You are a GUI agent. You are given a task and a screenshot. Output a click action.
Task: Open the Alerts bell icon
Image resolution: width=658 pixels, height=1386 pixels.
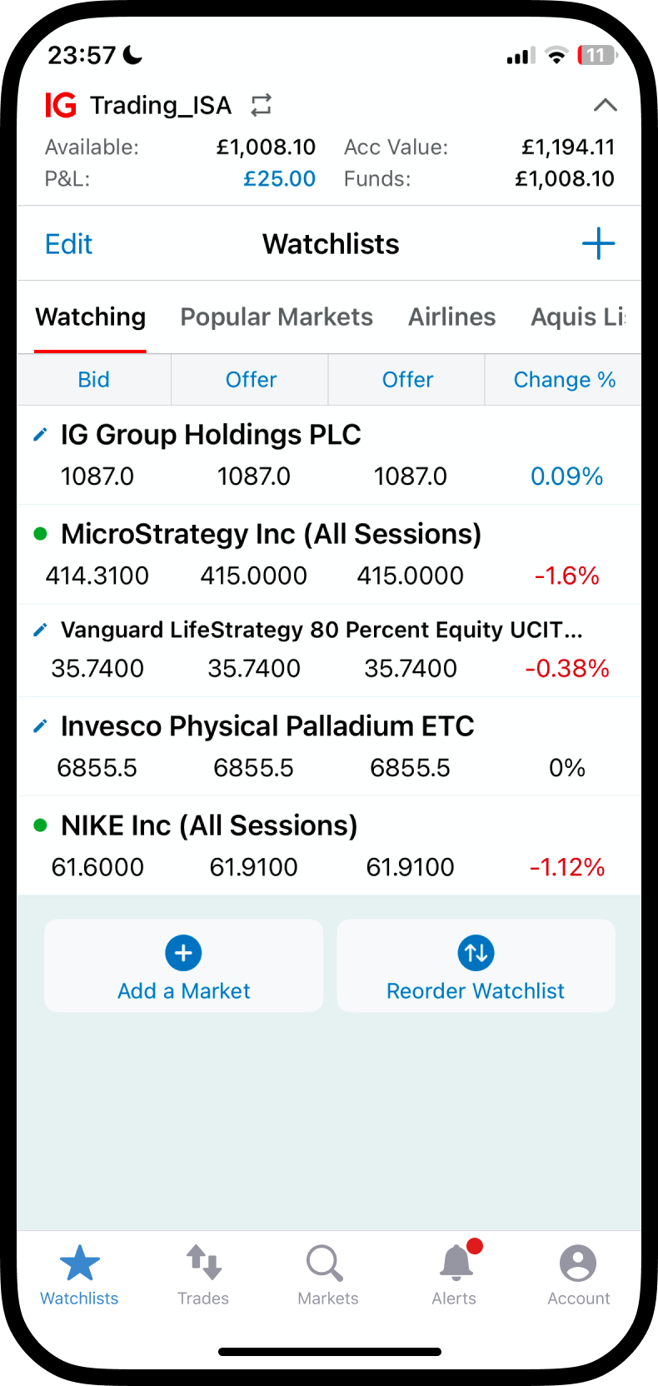pos(456,1263)
